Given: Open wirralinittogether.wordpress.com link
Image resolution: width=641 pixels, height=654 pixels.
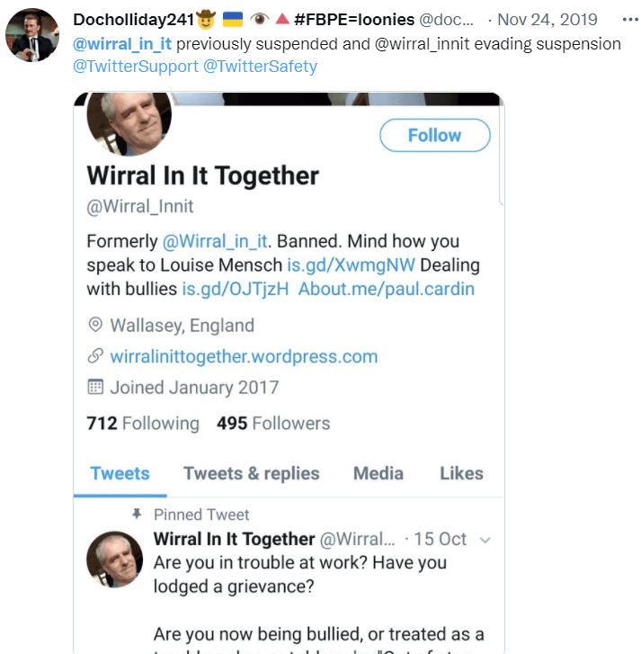Looking at the screenshot, I should coord(244,356).
